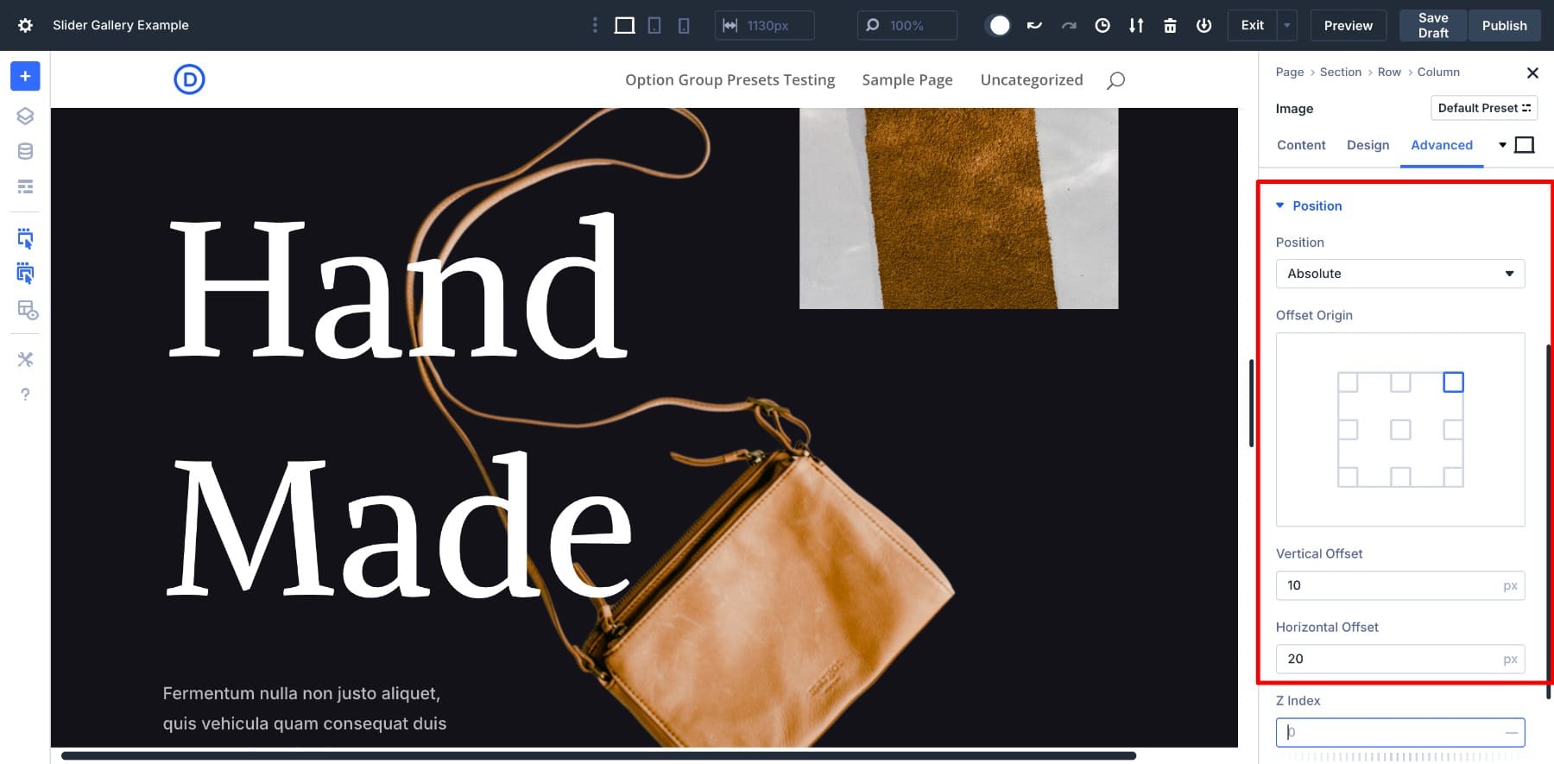The height and width of the screenshot is (764, 1554).
Task: Click the up-down arrows portability icon
Action: [x=1136, y=25]
